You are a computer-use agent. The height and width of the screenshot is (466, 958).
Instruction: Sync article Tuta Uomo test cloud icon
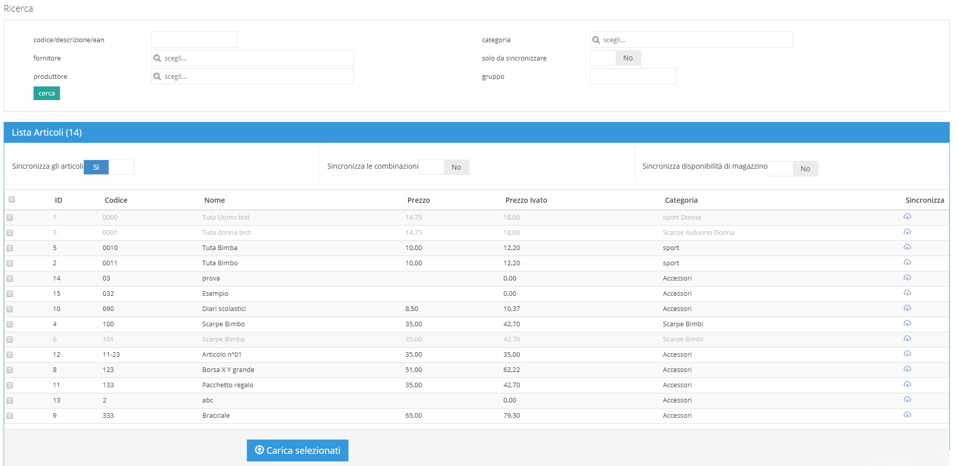click(907, 217)
